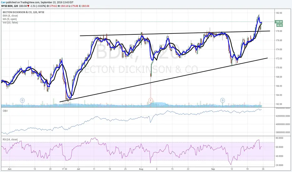Click the dividend D marker near September
Image resolution: width=292 pixels, height=172 pixels.
click(222, 100)
